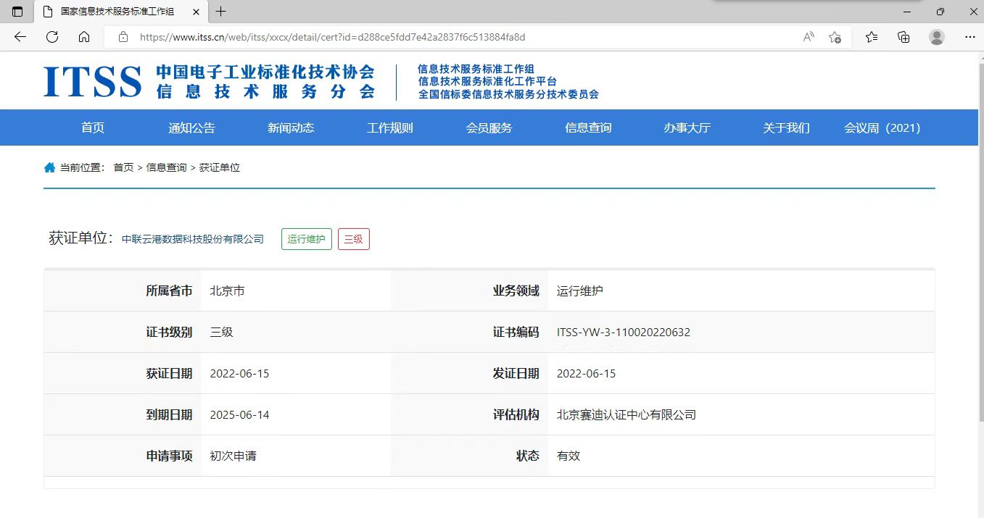Click the 北京赛迪认证中心有限公司 value

[x=627, y=415]
